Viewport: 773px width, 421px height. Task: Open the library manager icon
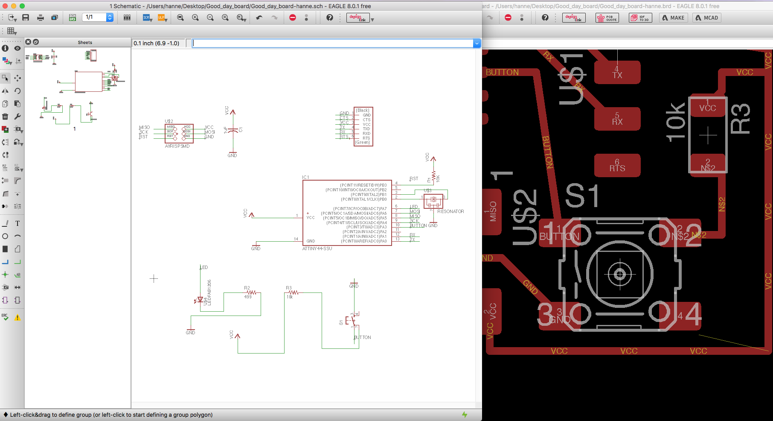tap(127, 18)
